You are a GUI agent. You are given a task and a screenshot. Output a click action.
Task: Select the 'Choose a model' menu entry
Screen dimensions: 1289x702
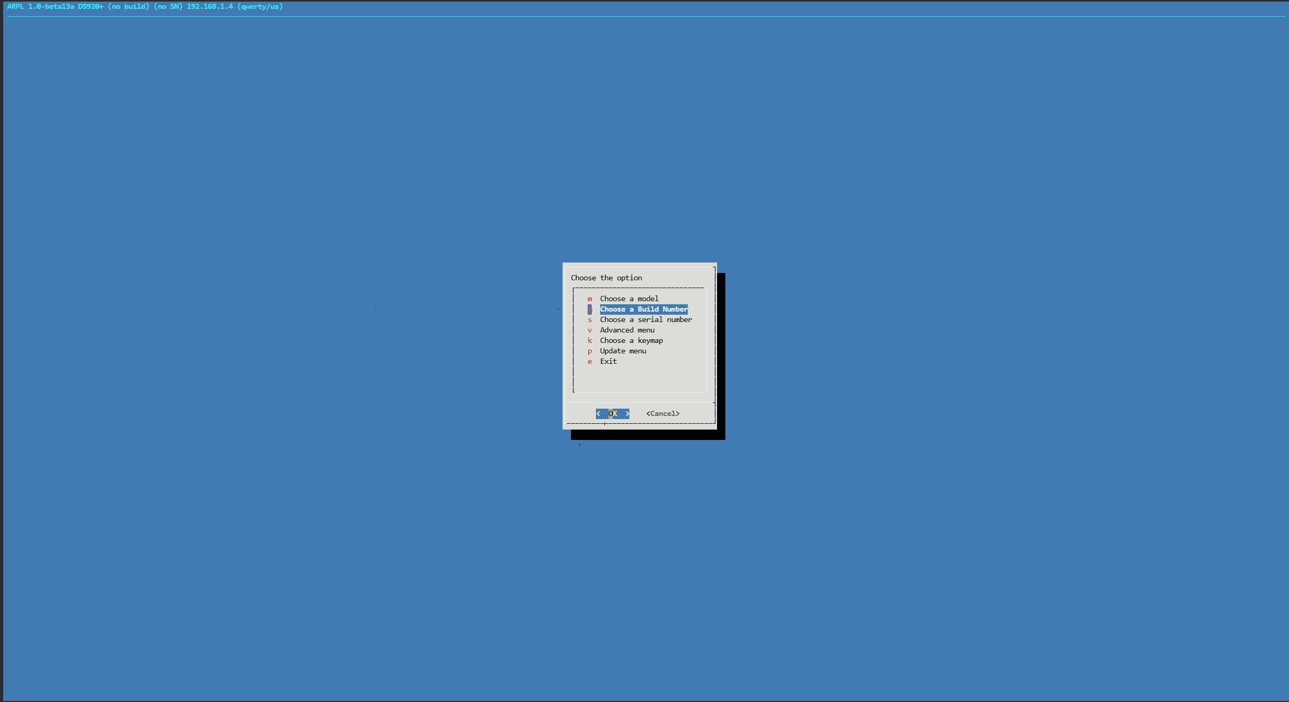(629, 299)
